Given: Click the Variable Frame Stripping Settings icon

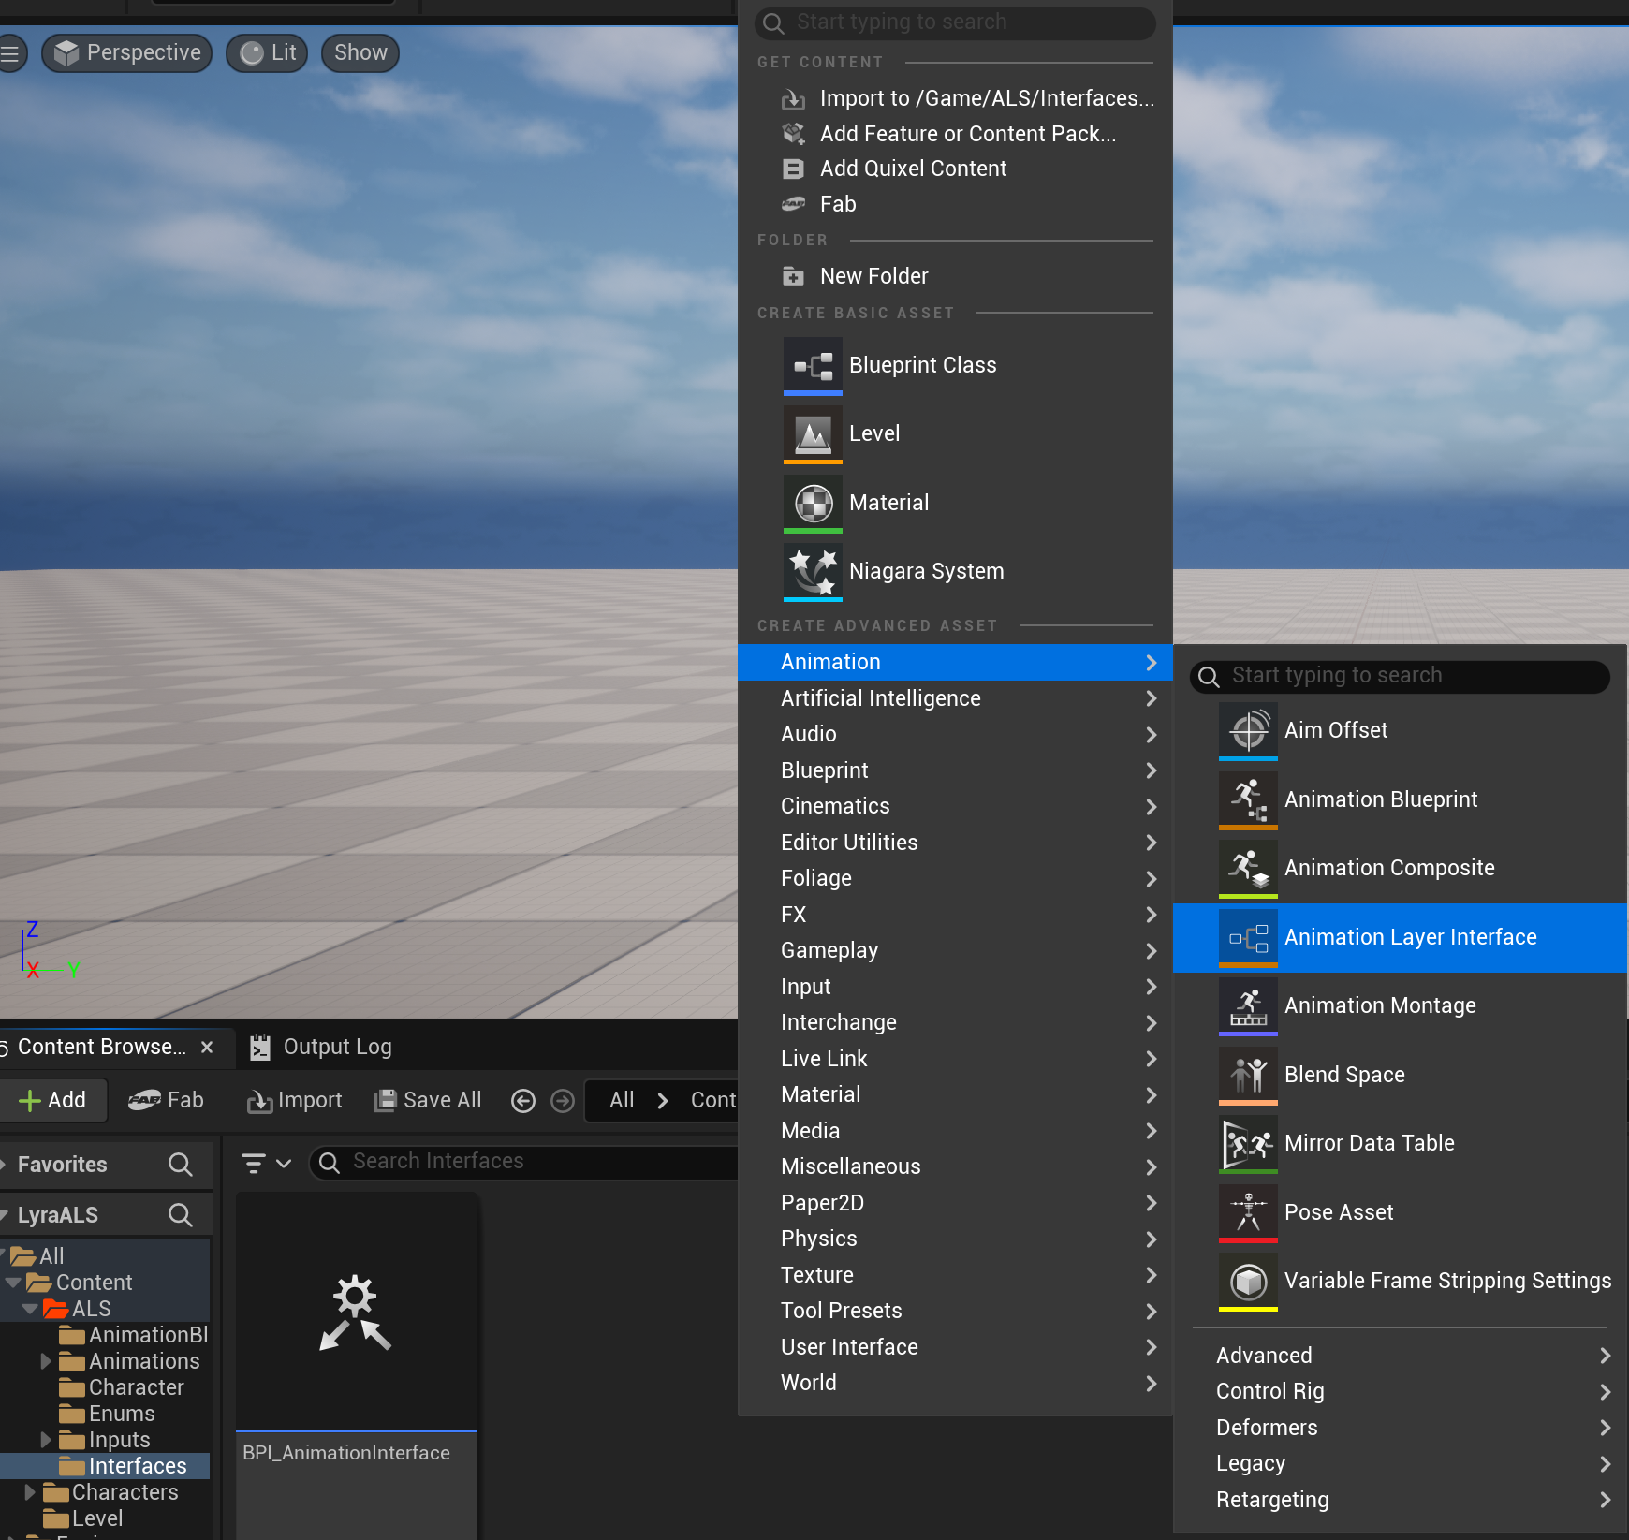Looking at the screenshot, I should pyautogui.click(x=1248, y=1282).
